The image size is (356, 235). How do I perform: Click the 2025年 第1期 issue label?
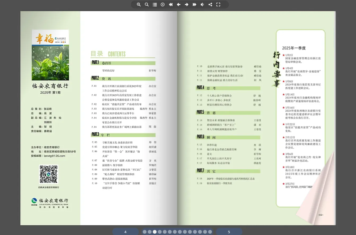[50, 93]
